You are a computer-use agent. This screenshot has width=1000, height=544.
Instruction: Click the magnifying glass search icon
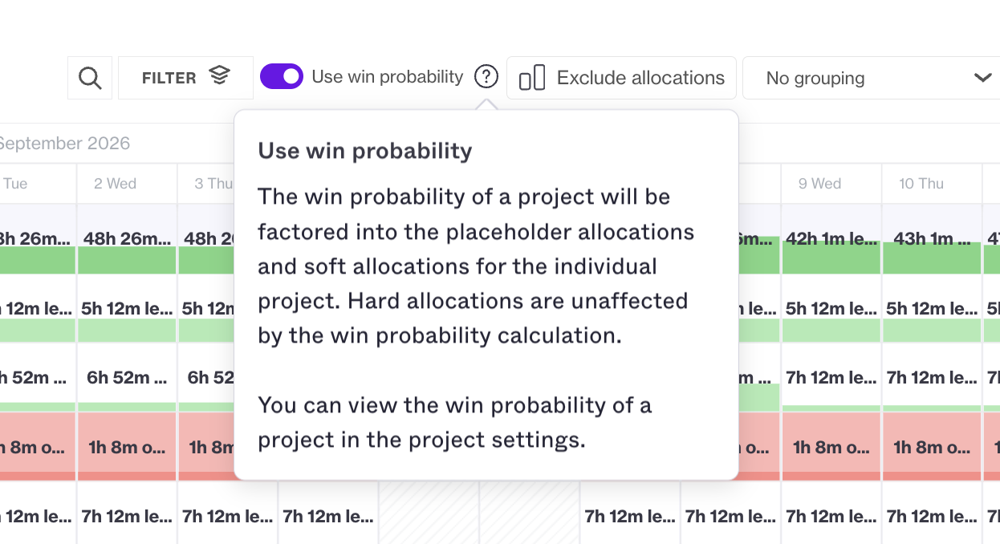(90, 78)
